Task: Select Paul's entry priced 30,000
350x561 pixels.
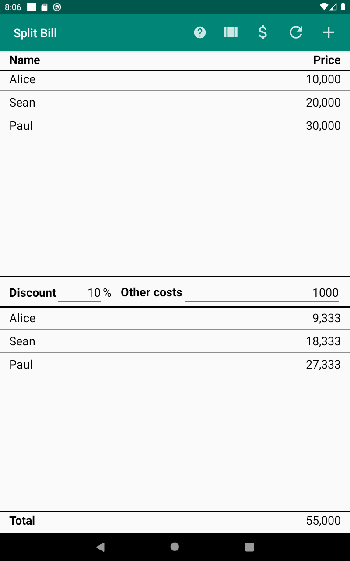Action: 175,126
